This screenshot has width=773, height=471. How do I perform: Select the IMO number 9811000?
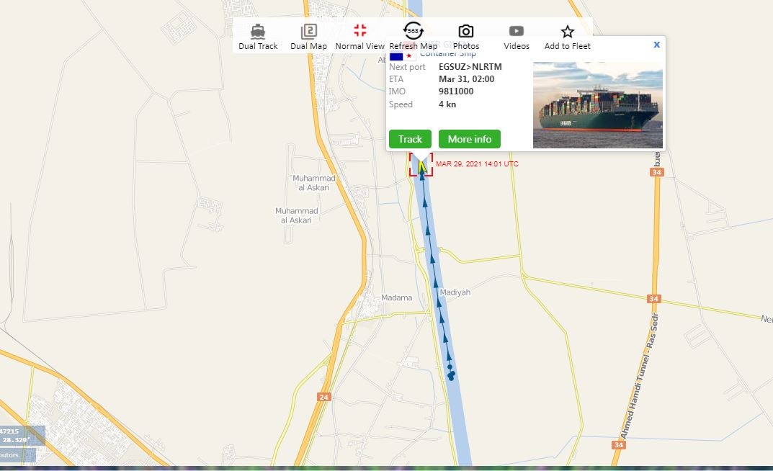pyautogui.click(x=456, y=91)
